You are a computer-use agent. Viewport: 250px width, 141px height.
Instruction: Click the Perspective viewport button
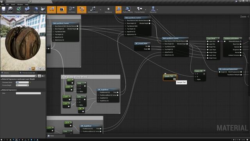[x=10, y=16]
